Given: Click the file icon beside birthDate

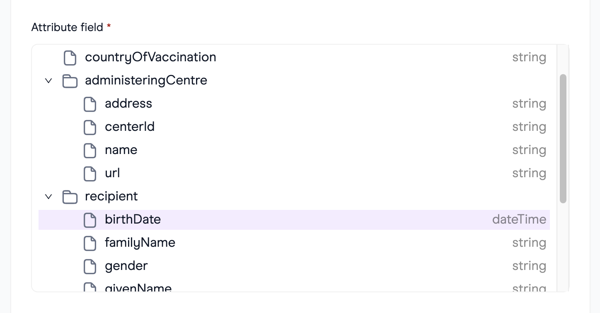Looking at the screenshot, I should tap(90, 220).
